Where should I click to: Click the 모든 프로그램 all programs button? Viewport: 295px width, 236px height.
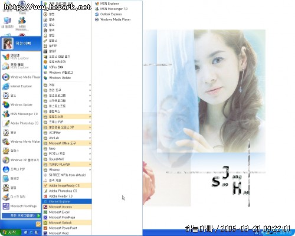(x=21, y=215)
